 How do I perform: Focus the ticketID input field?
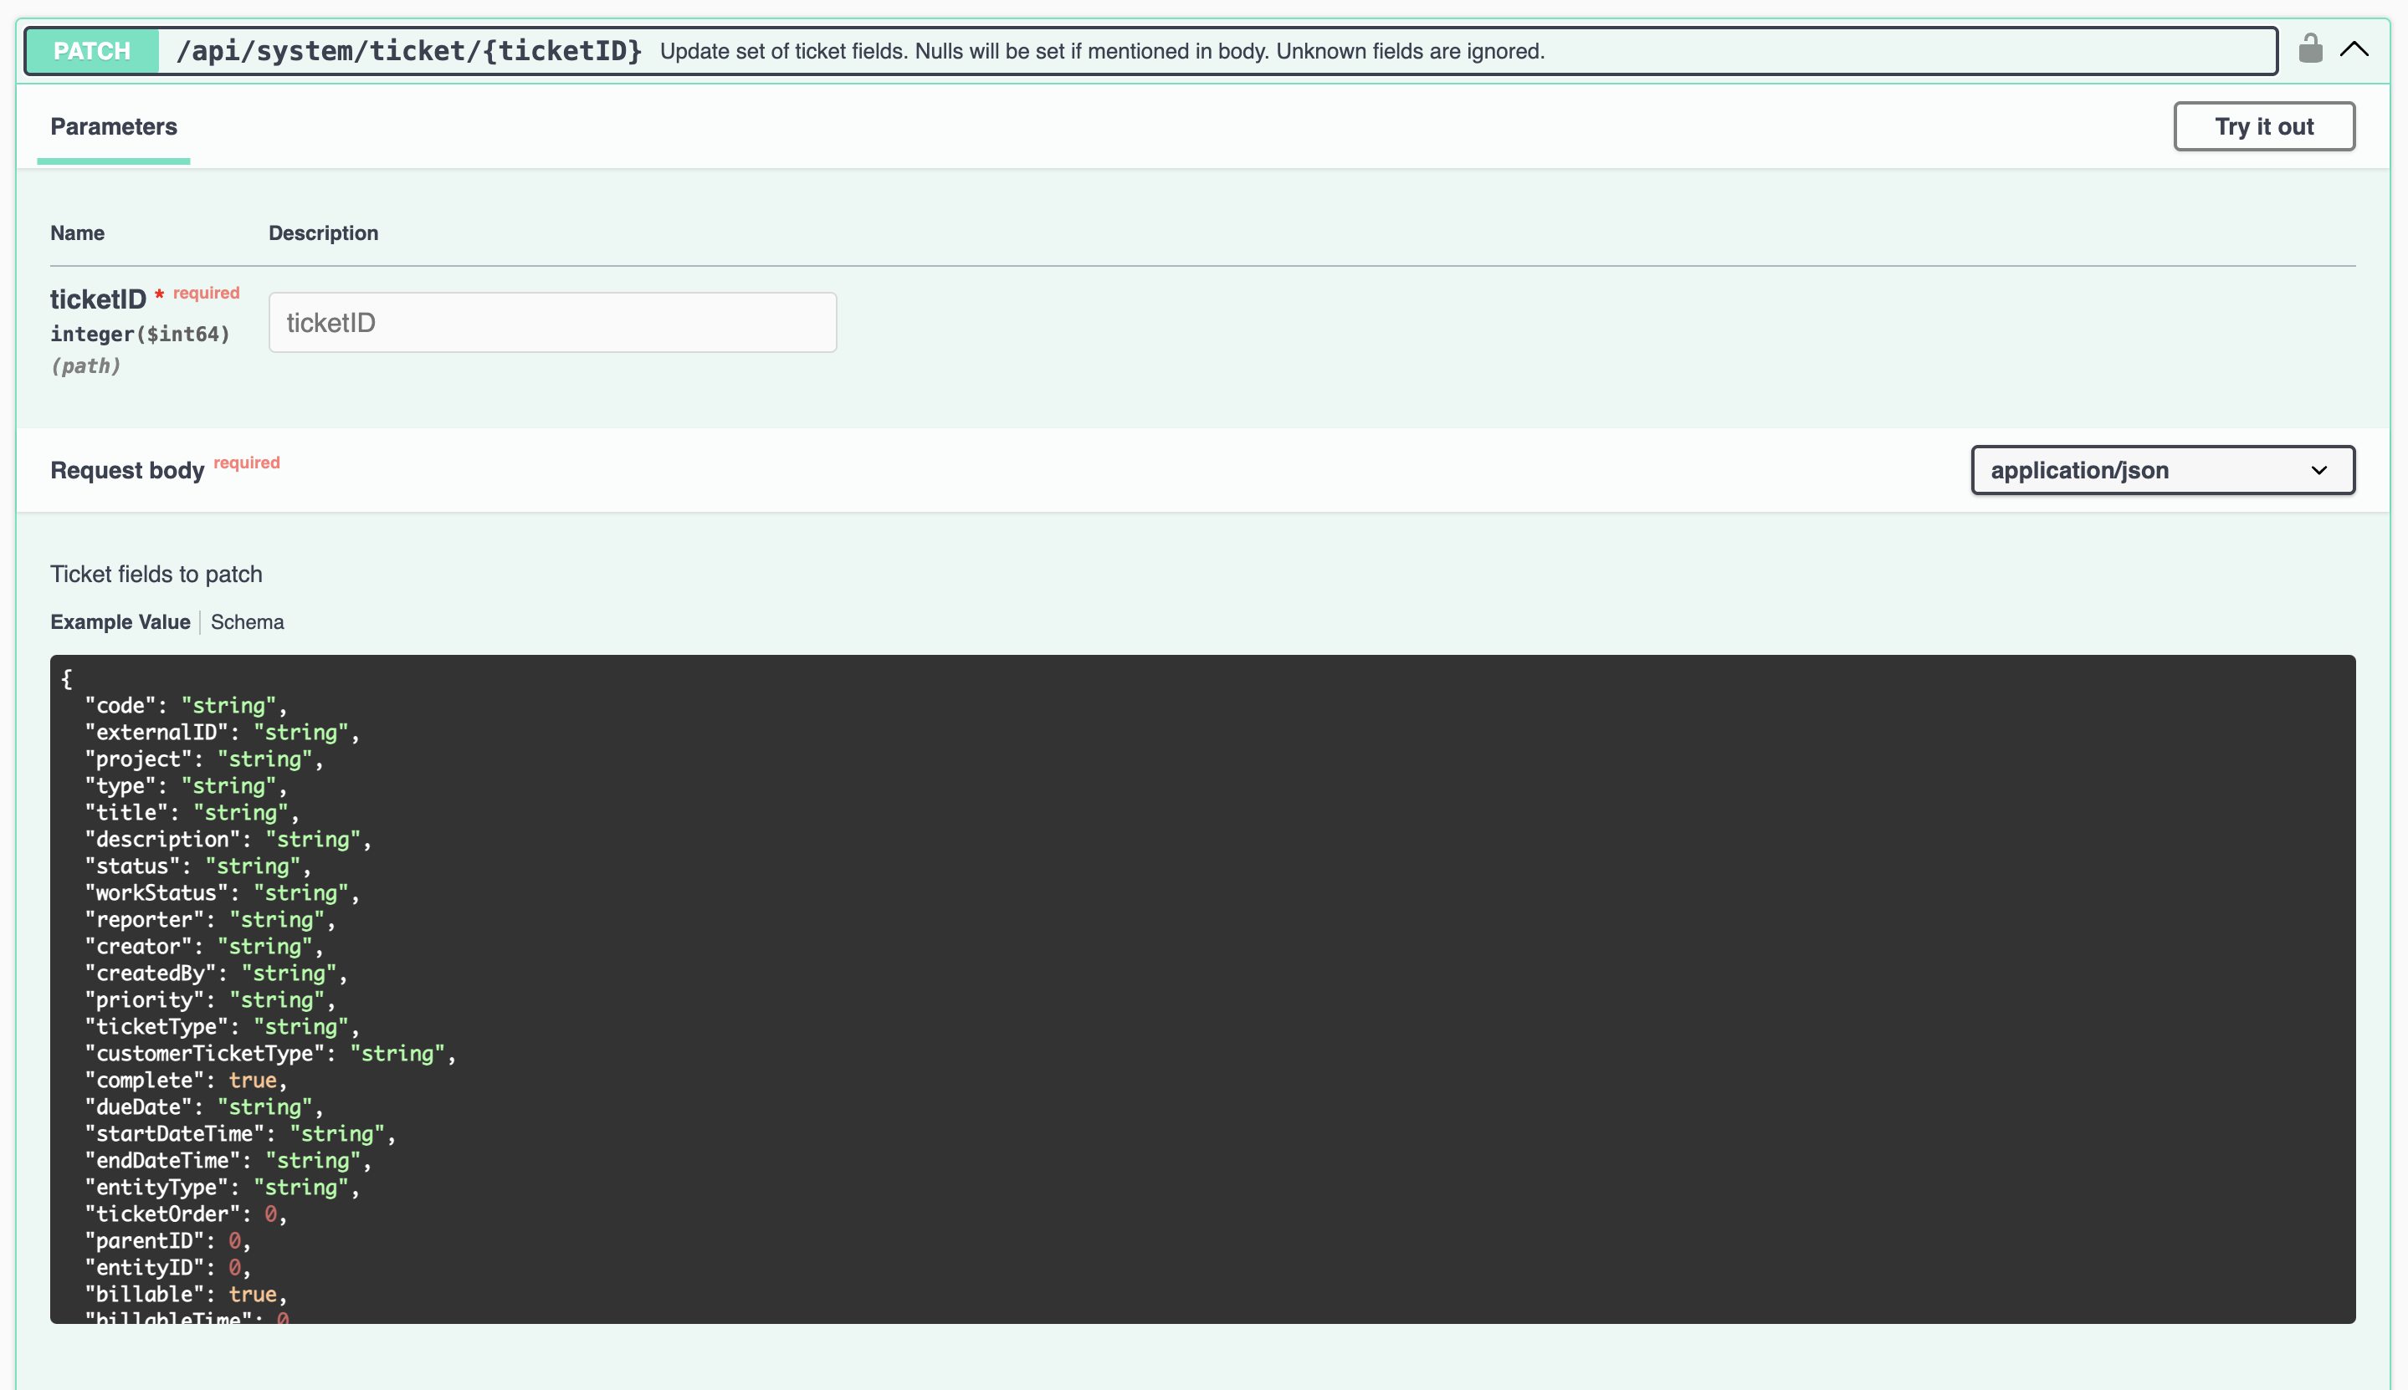point(552,323)
